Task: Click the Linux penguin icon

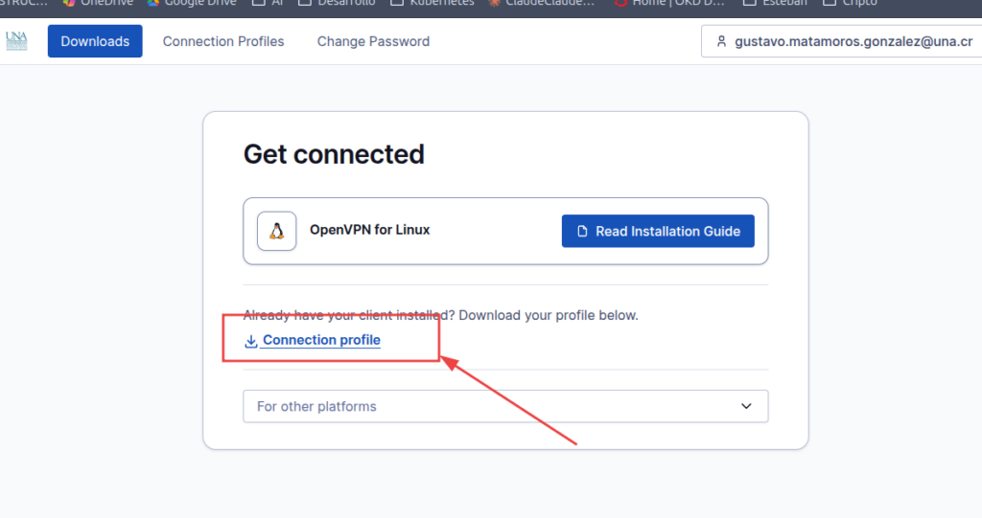Action: tap(277, 231)
